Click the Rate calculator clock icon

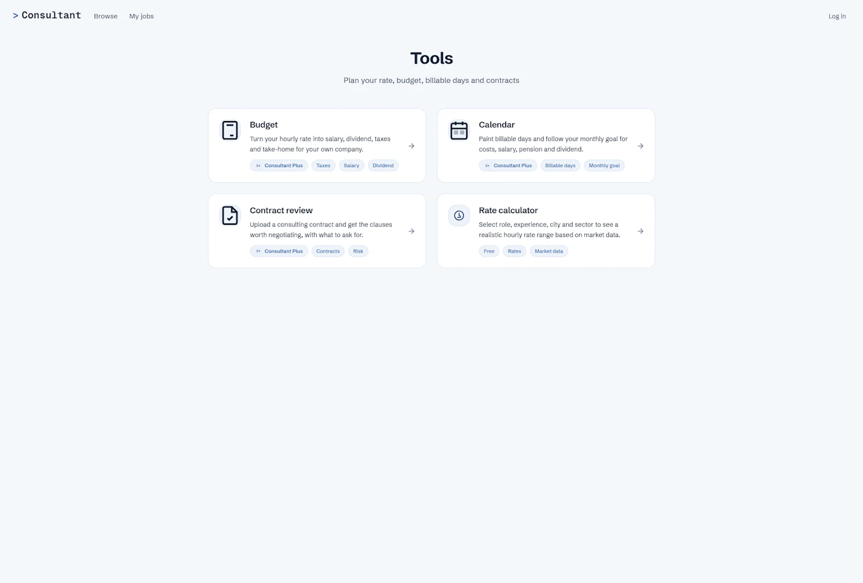click(459, 216)
